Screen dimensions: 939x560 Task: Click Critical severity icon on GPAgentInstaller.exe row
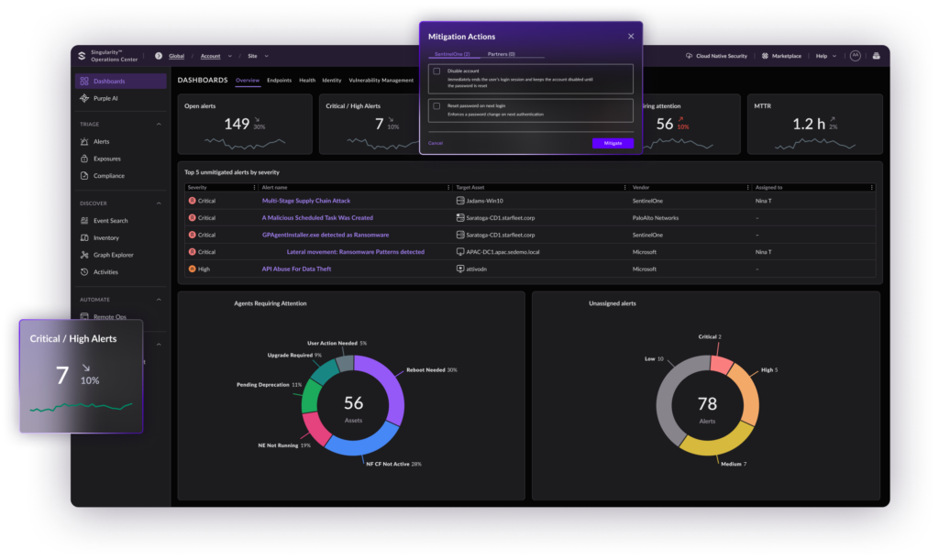[193, 236]
